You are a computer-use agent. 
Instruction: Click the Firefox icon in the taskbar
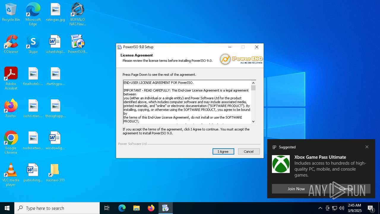pos(151,208)
